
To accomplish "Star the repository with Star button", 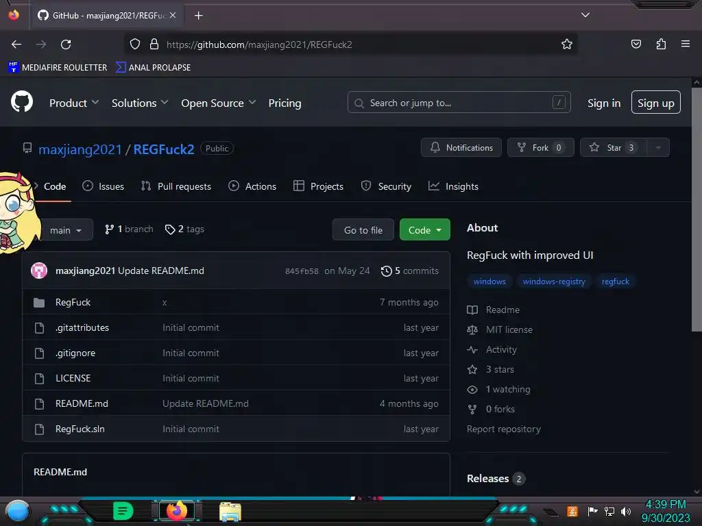I will point(613,148).
